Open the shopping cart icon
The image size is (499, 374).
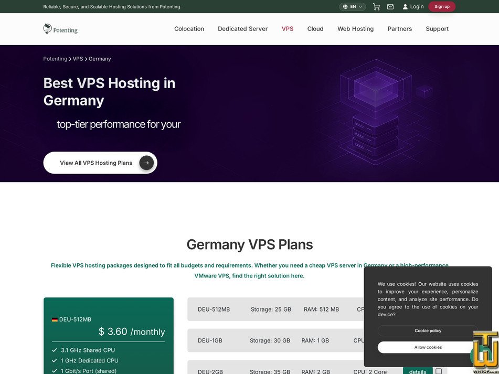376,7
